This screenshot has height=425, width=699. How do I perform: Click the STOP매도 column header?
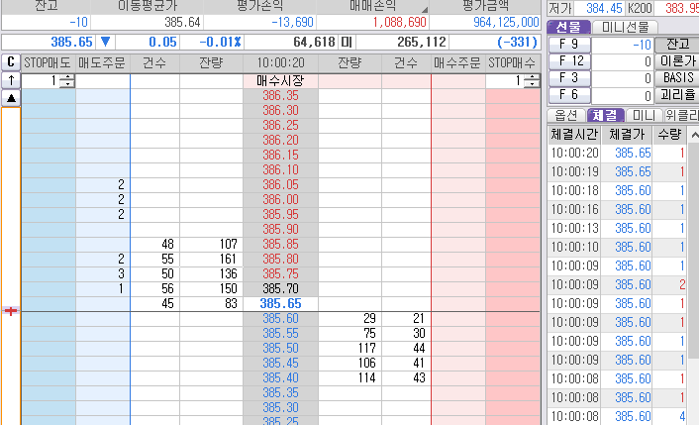pos(48,62)
